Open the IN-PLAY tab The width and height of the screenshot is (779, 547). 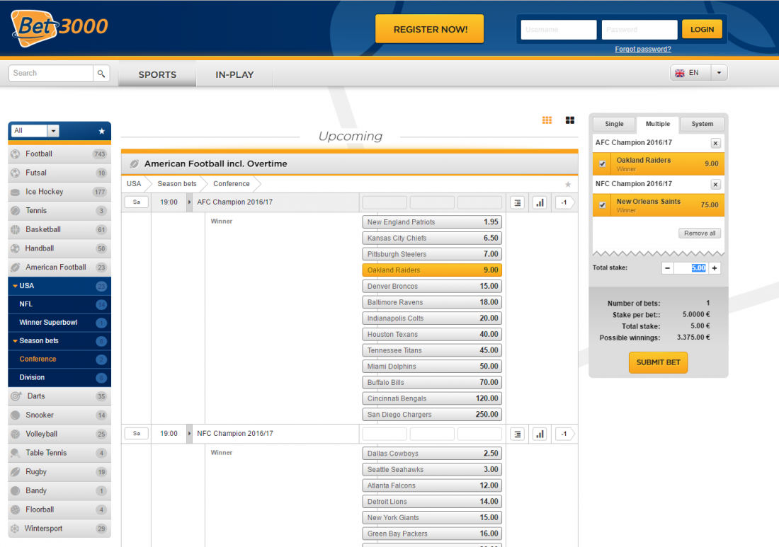[x=234, y=74]
